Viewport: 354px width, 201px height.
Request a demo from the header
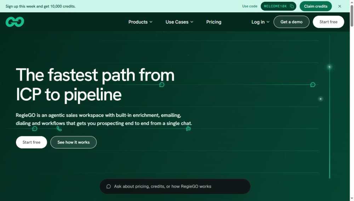click(291, 22)
